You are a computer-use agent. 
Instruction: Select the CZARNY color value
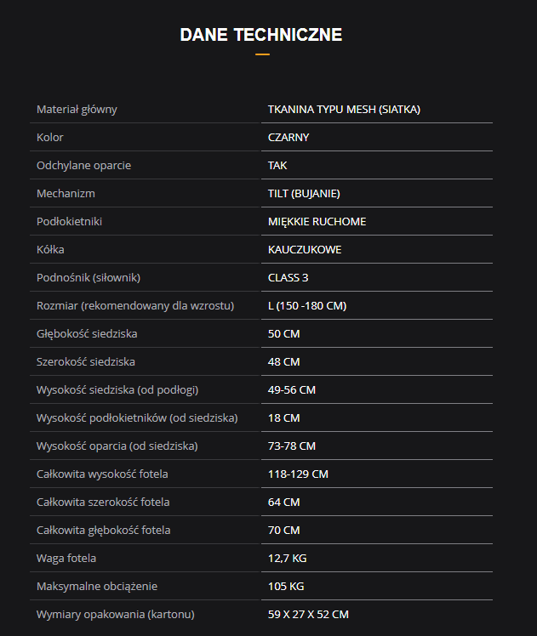(x=288, y=137)
